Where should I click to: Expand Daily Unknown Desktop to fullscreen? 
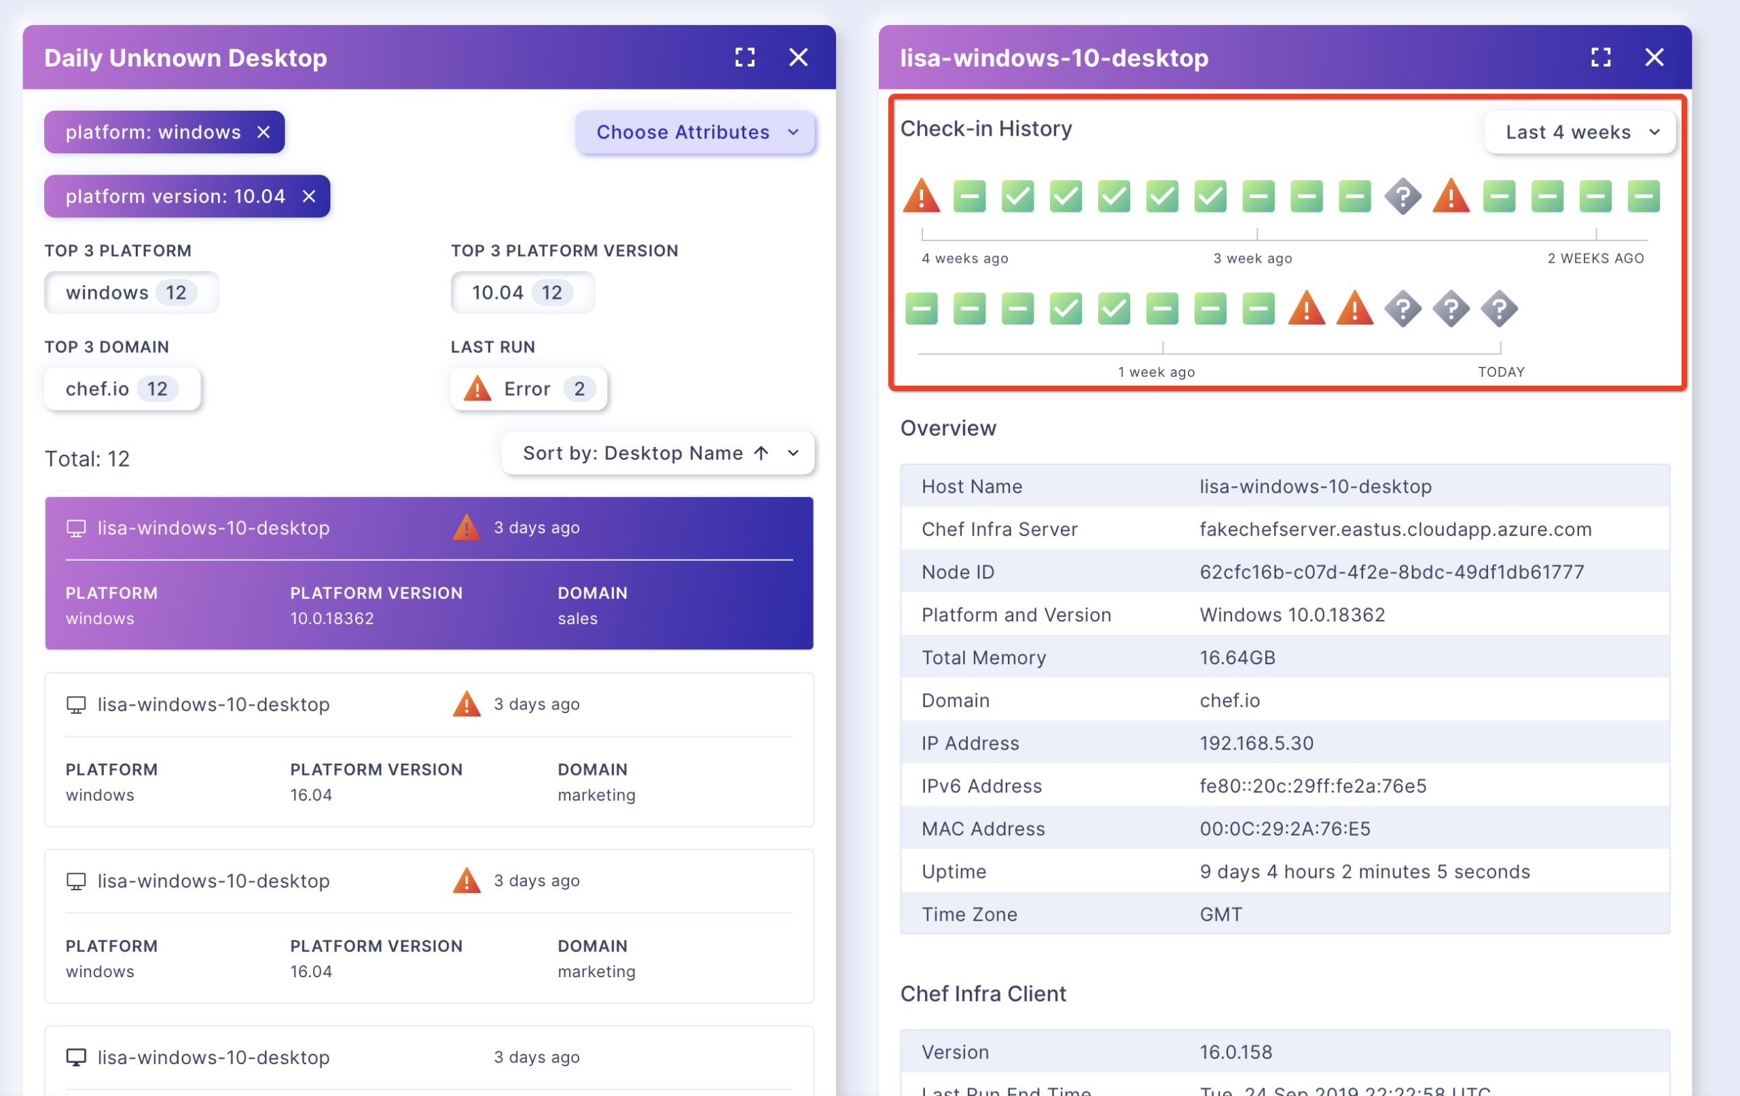coord(745,57)
